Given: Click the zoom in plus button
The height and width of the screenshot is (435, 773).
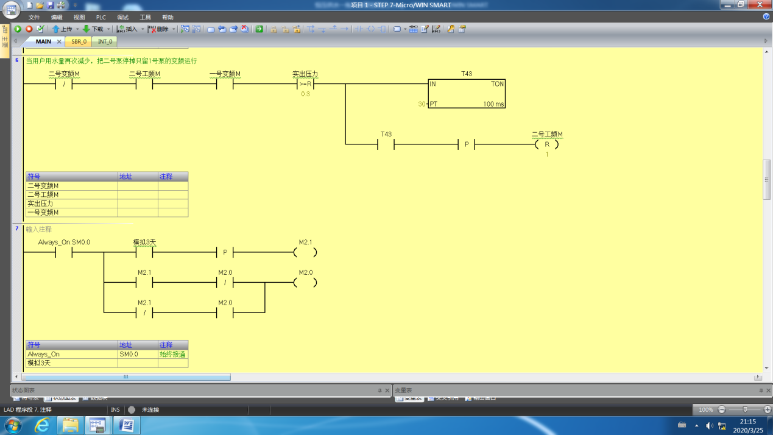Looking at the screenshot, I should (767, 409).
